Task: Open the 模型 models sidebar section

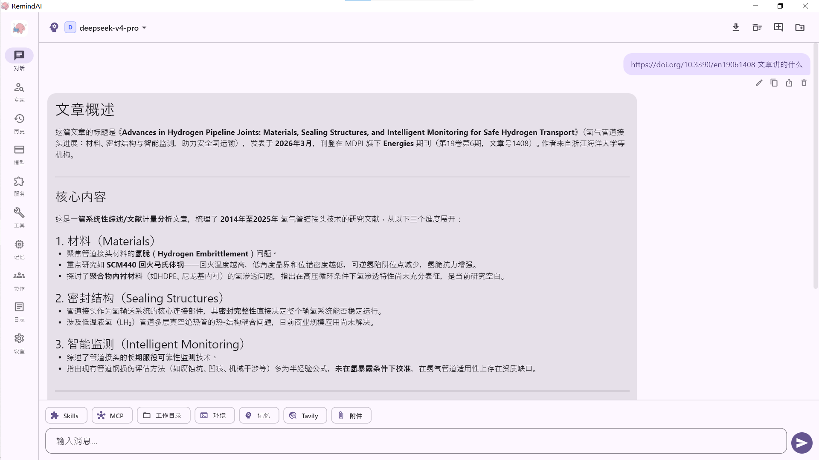Action: coord(19,155)
